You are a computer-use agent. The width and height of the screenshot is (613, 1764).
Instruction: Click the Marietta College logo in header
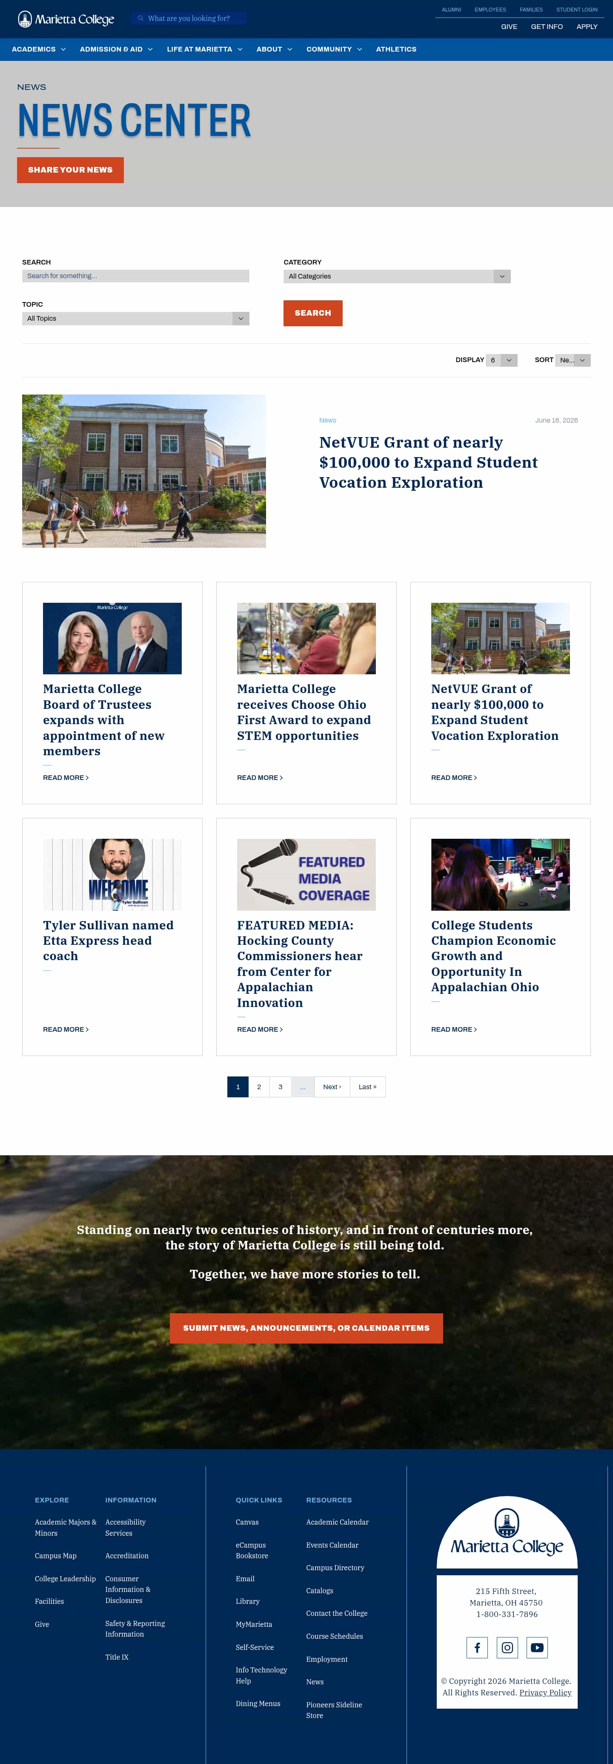pos(66,19)
